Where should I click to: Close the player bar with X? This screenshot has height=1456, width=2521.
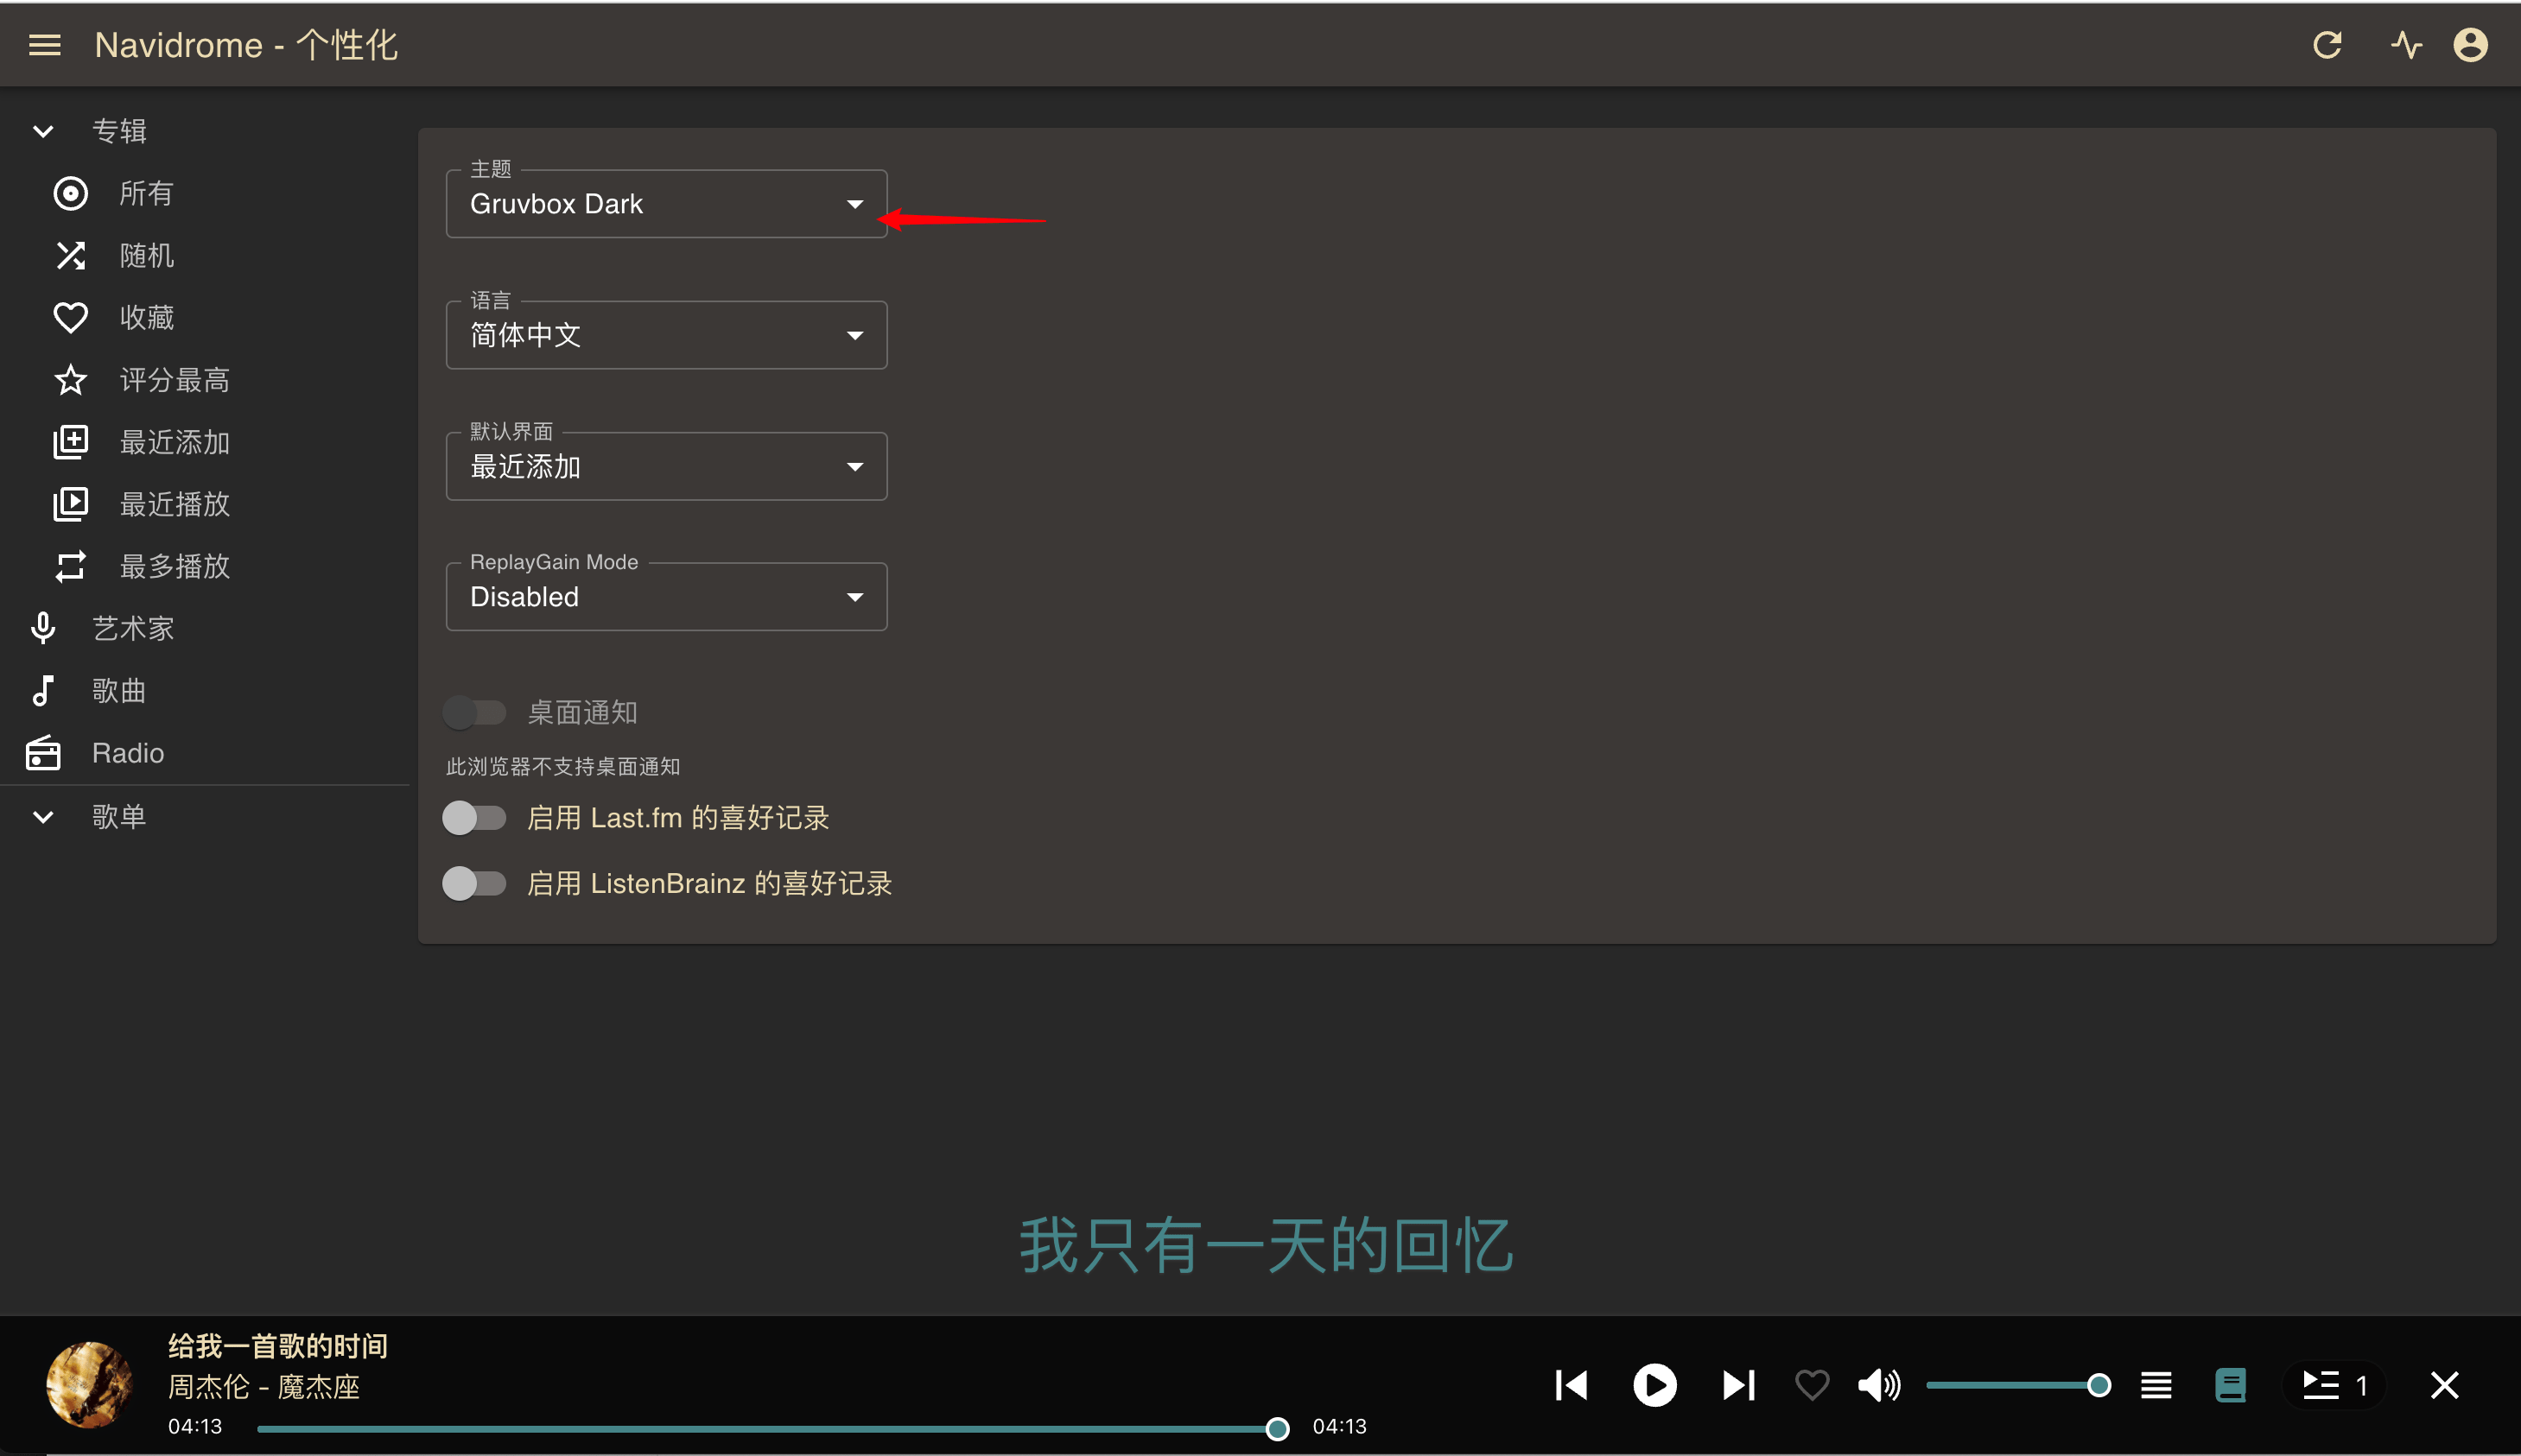coord(2444,1385)
